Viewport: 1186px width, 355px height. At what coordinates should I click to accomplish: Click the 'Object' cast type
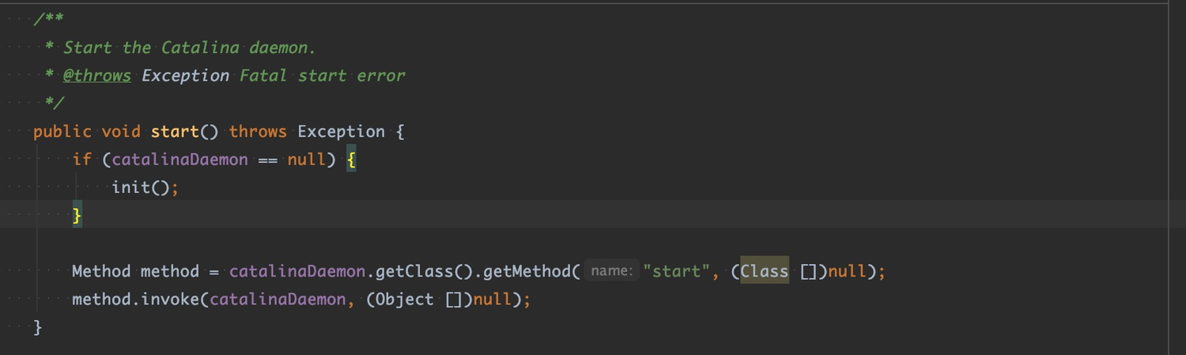click(404, 300)
